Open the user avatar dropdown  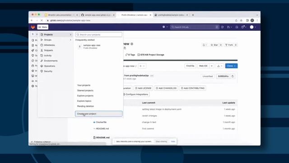coord(253,27)
